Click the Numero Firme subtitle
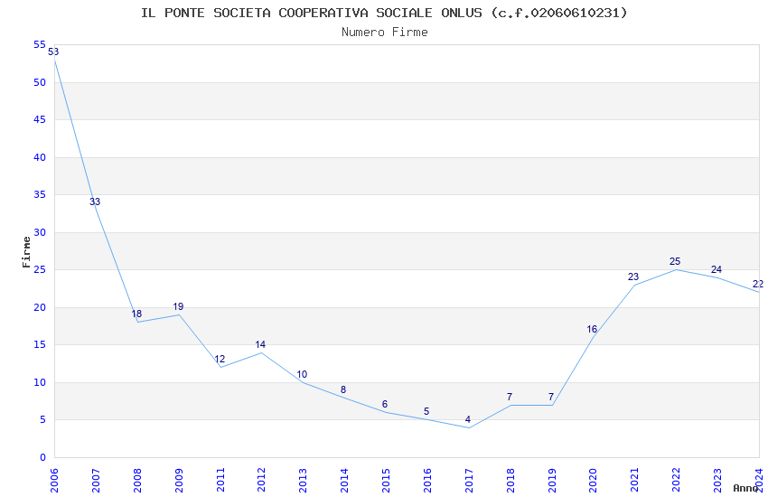 [x=385, y=33]
